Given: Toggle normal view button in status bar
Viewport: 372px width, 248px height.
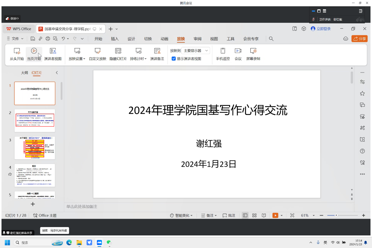Looking at the screenshot, I should [x=245, y=215].
